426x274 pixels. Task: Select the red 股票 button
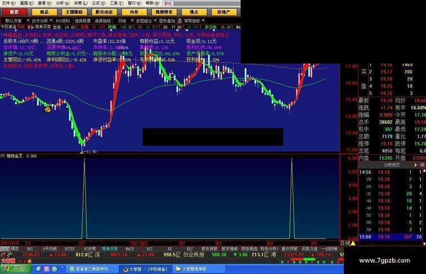[x=15, y=12]
